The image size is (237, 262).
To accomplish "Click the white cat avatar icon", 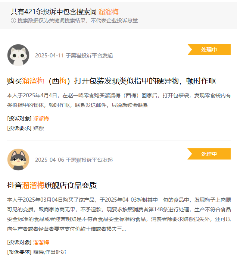I will [x=18, y=55].
